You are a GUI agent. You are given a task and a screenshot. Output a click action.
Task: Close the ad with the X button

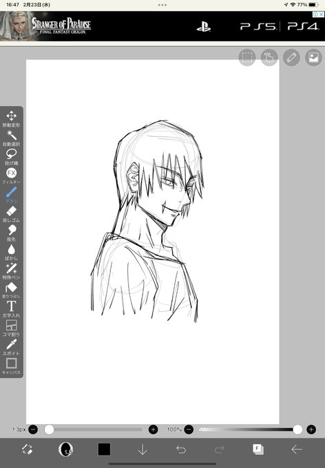pyautogui.click(x=322, y=14)
